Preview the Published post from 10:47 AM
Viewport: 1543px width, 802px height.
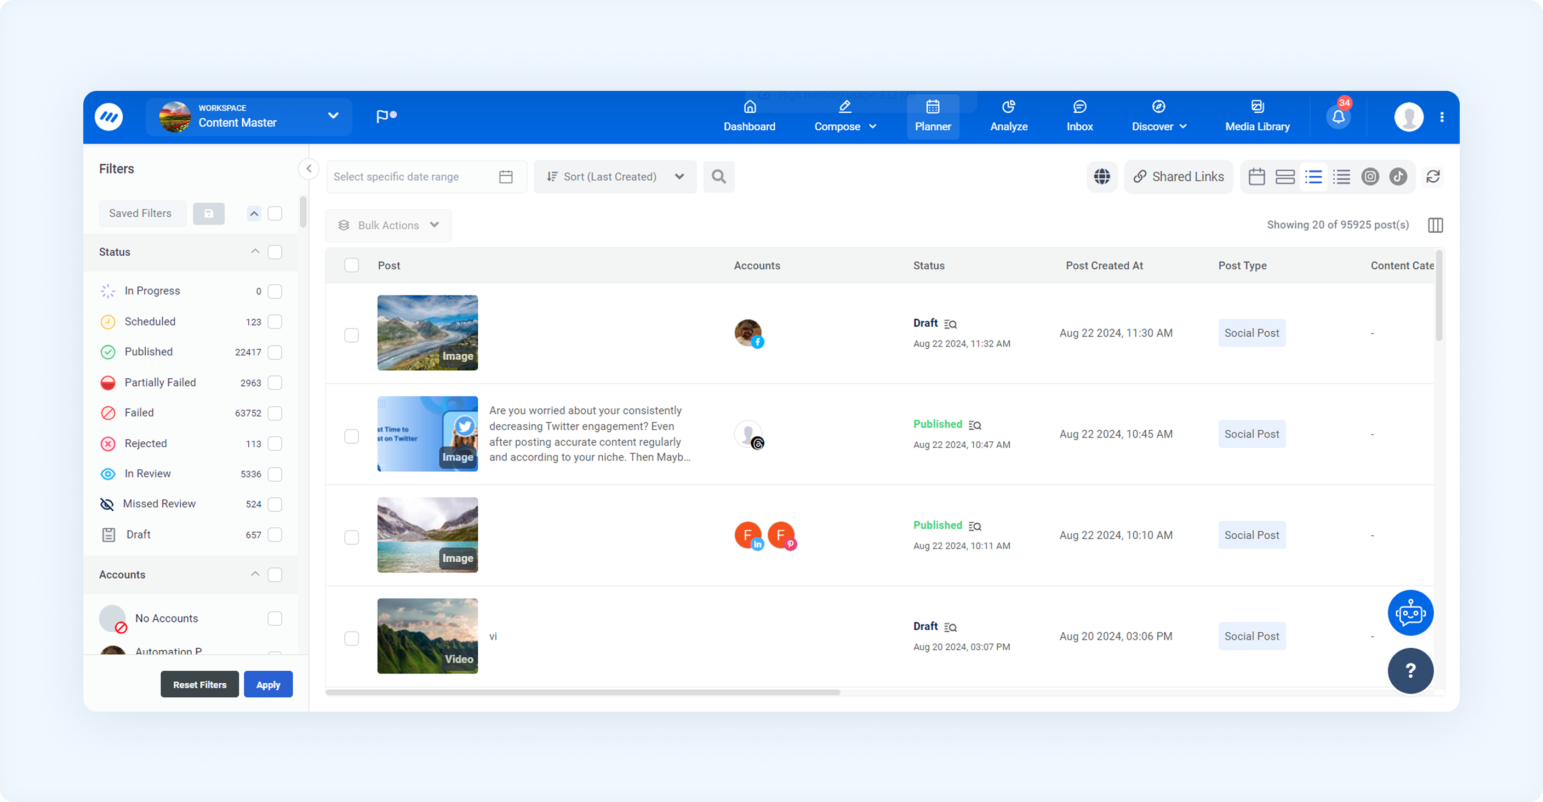click(x=975, y=425)
